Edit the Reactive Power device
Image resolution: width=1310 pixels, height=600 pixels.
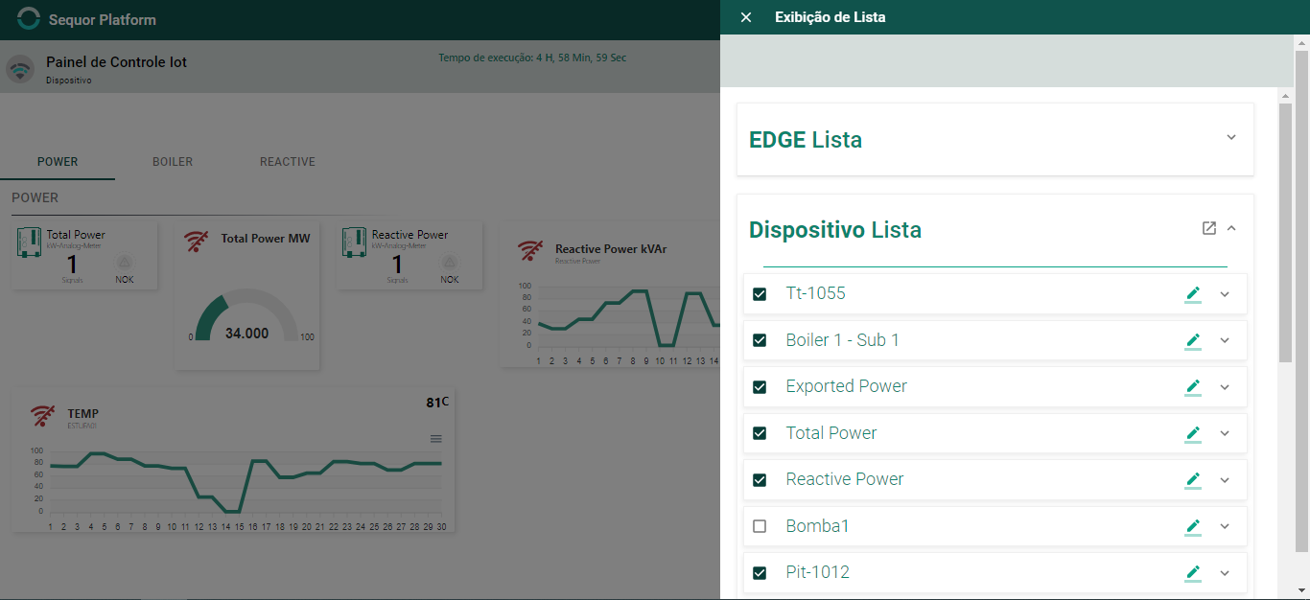1193,480
